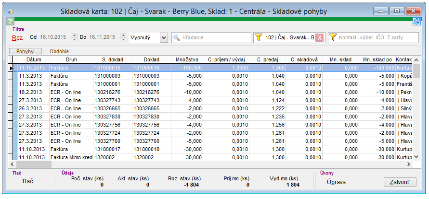Click the refresh icon at top right
The image size is (429, 199).
click(416, 22)
